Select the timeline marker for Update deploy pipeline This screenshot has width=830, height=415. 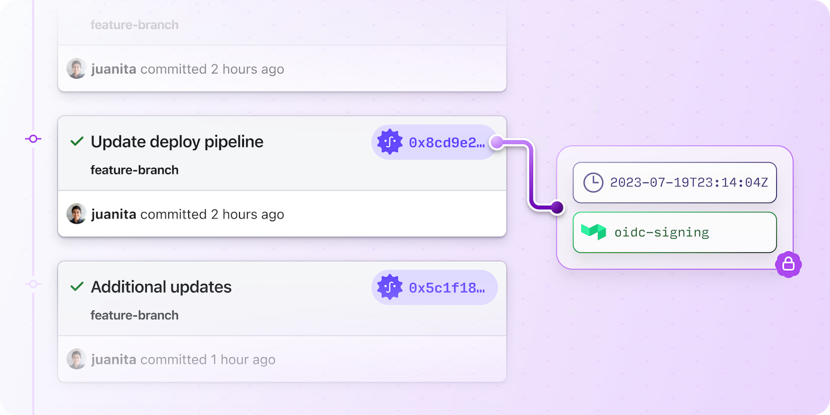click(x=33, y=139)
